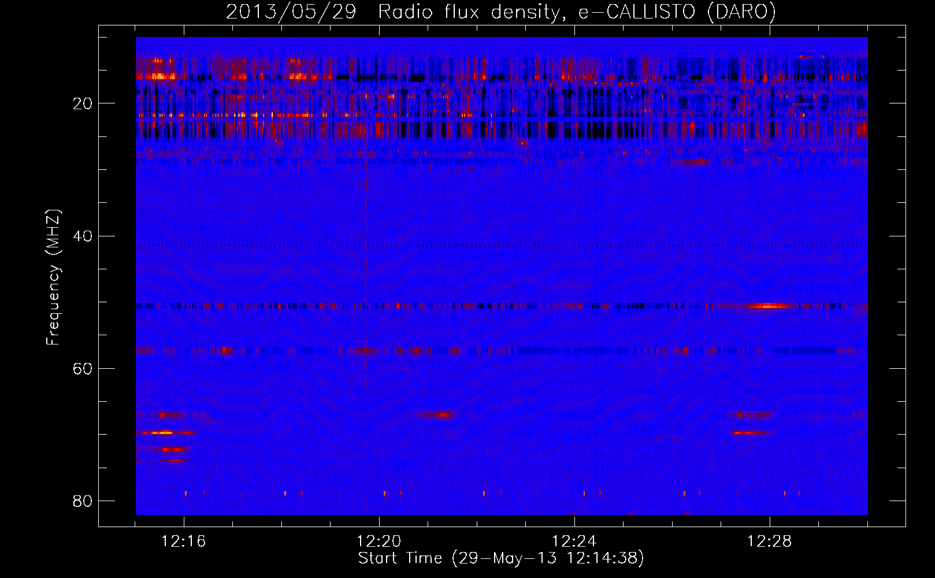Viewport: 935px width, 578px height.
Task: Click the "Start Time (29-May-13 12:14:38)" label
Action: pyautogui.click(x=501, y=558)
